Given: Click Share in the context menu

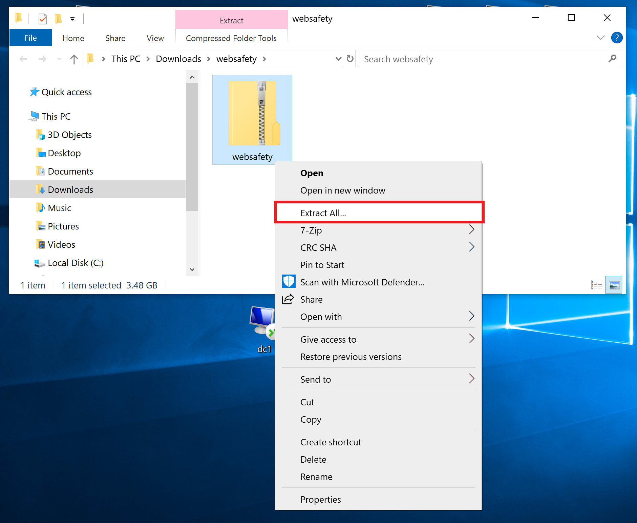Looking at the screenshot, I should pyautogui.click(x=378, y=300).
